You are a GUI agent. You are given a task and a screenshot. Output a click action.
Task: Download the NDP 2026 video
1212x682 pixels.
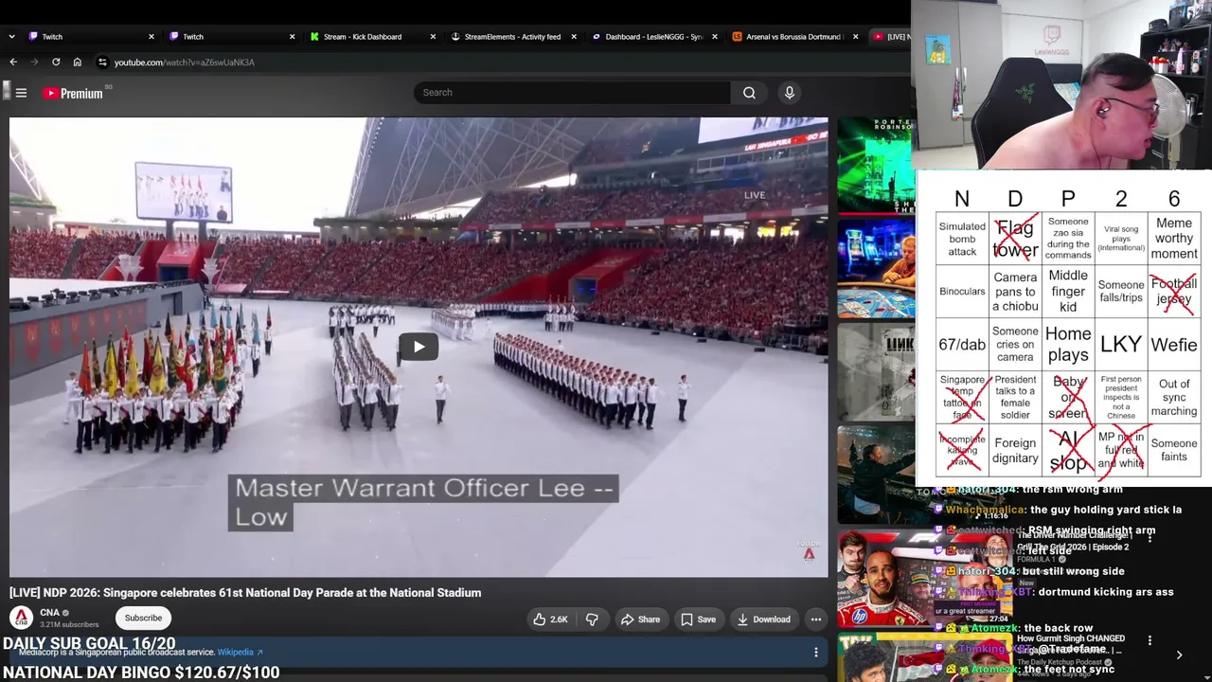tap(763, 619)
